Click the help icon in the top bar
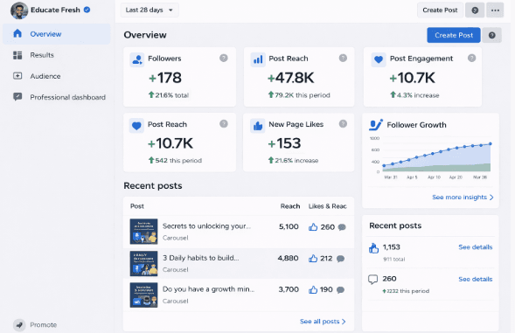The width and height of the screenshot is (515, 333). [475, 10]
